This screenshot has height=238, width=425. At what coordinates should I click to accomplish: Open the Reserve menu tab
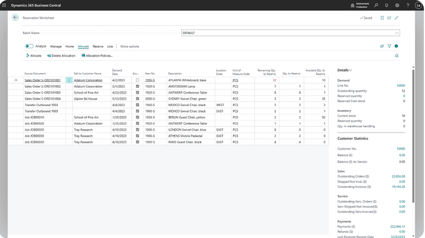click(x=98, y=46)
